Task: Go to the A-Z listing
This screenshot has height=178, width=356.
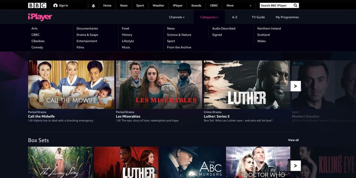Action: coord(235,17)
